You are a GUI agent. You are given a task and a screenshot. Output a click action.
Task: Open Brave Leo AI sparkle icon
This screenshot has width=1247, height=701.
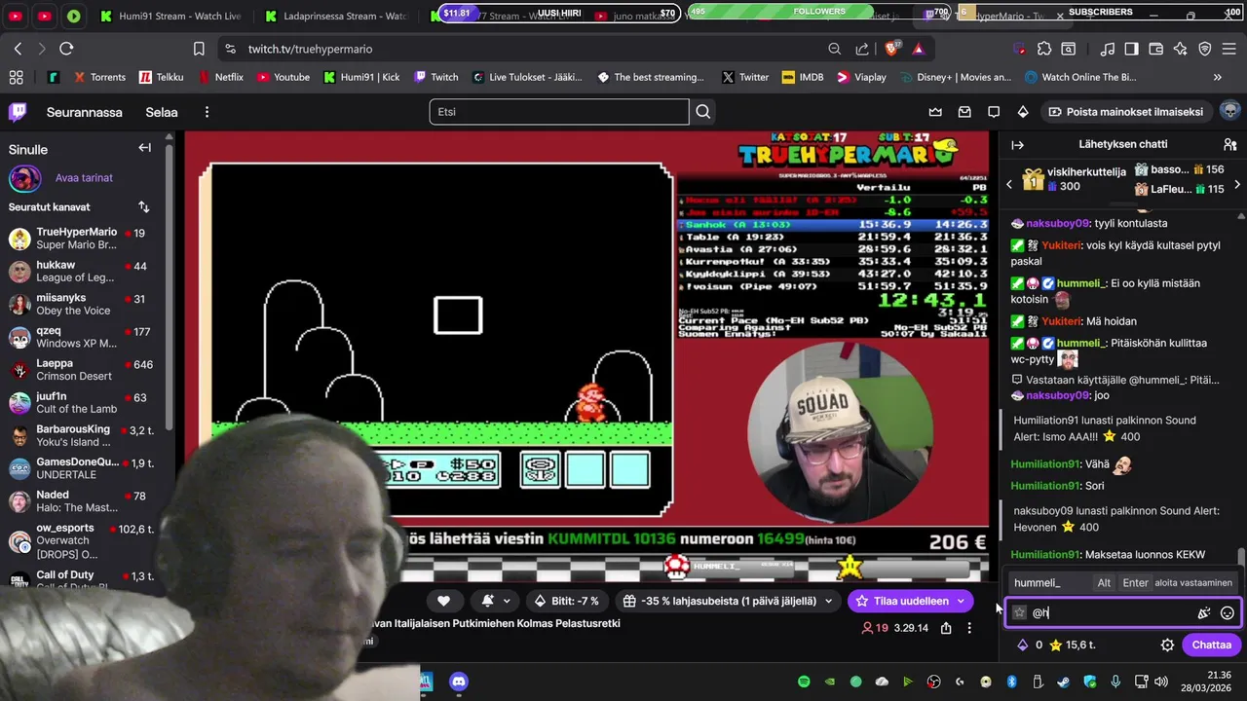coord(1181,49)
